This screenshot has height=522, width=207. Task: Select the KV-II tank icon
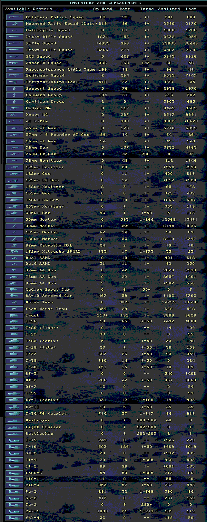[15, 407]
